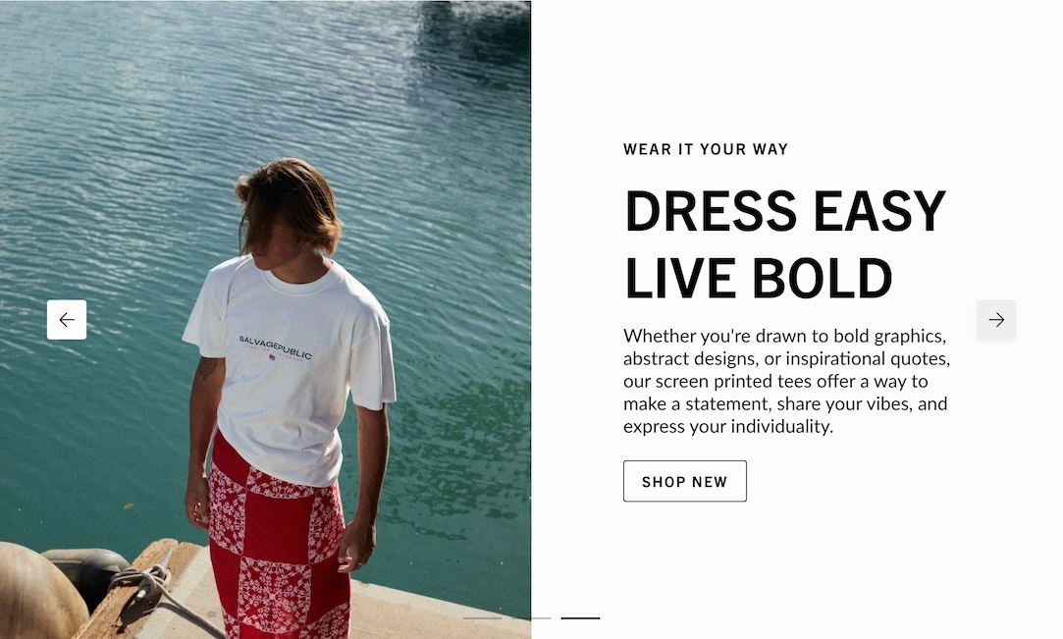Screen dimensions: 1063x639
Task: Click the SALVAGEPUBLIC logo on the white tee
Action: 275,346
